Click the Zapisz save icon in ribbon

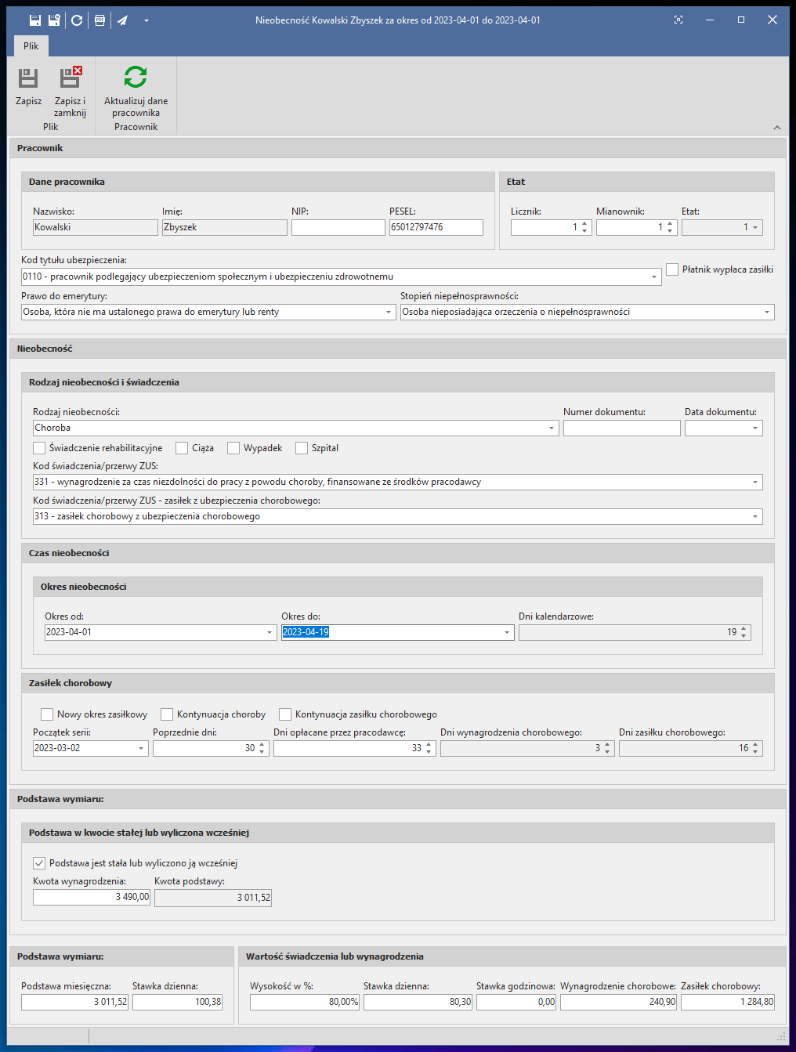coord(28,78)
